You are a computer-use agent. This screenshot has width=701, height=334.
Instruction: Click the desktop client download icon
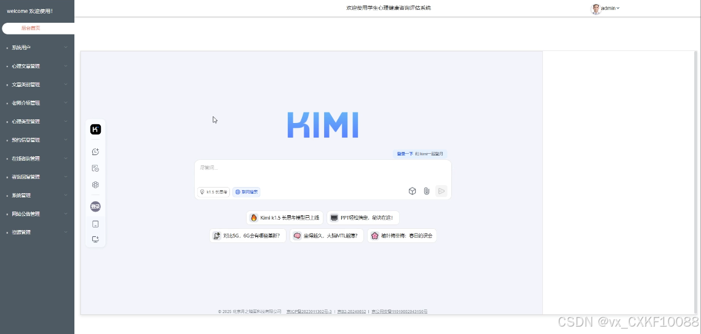point(95,239)
